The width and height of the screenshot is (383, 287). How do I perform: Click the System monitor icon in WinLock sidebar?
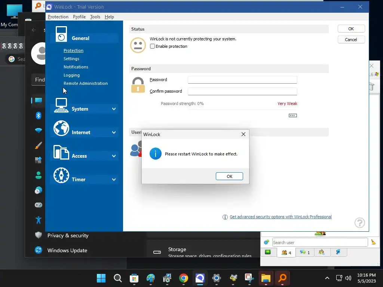61,105
